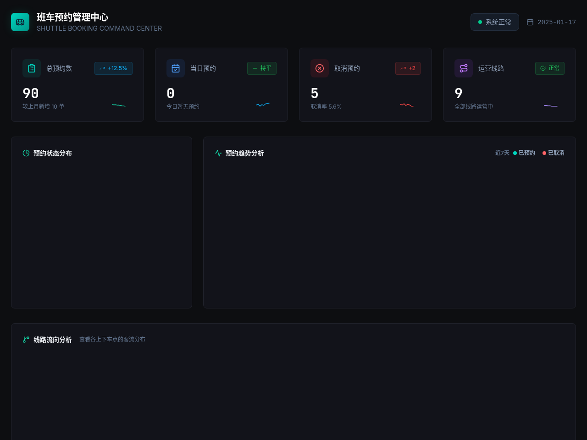
Task: Click the 近7天 range label
Action: click(502, 153)
